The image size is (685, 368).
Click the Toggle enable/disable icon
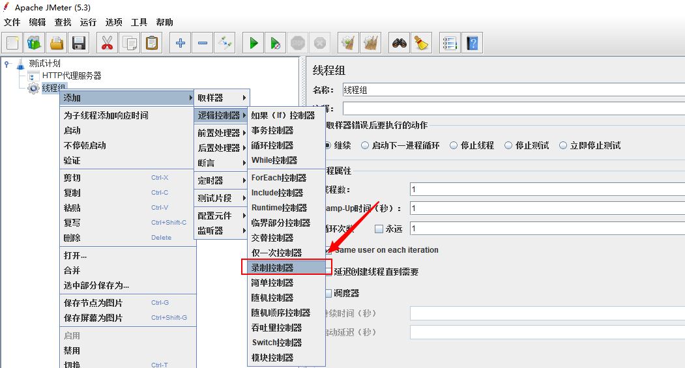(x=225, y=43)
